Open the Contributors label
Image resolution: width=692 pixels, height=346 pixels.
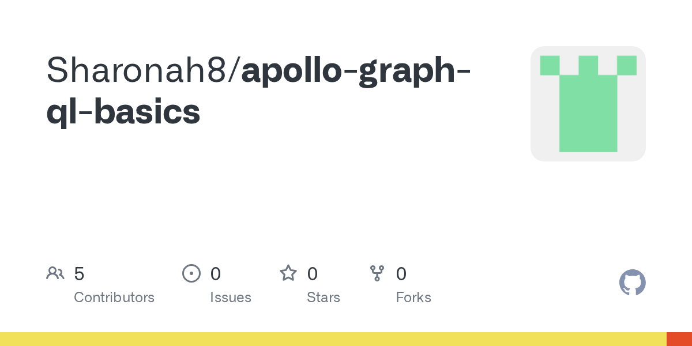[x=114, y=298]
